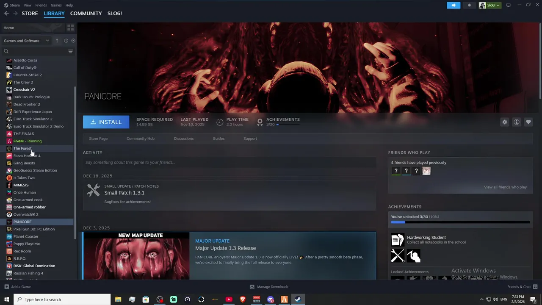The image size is (542, 305).
Task: Open the Help menu
Action: tap(69, 5)
